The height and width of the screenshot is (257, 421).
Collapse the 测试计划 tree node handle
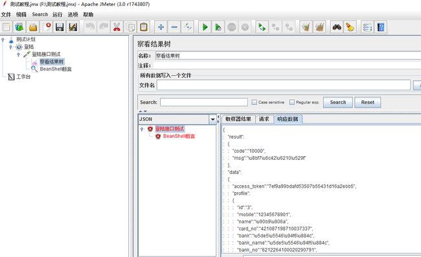pyautogui.click(x=3, y=39)
